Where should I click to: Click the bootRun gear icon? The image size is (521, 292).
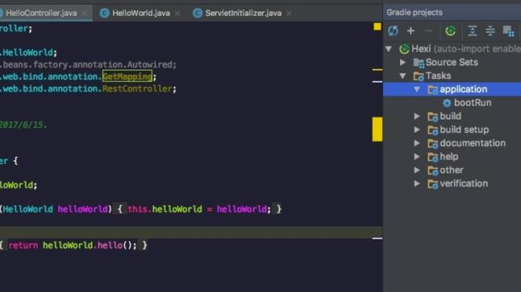coord(447,103)
